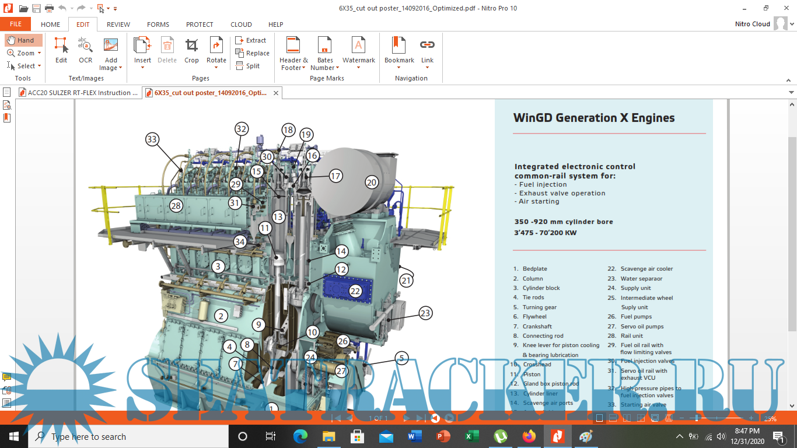797x448 pixels.
Task: Click the Replace pages button
Action: coord(252,53)
